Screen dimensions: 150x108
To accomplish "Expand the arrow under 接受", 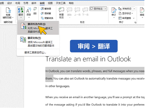I will pos(142,18).
